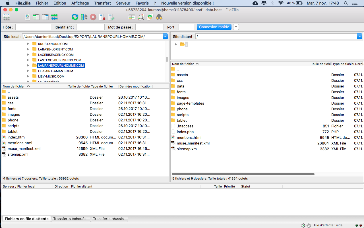Open the Site distant path dropdown
Viewport: 364px width, 228px height.
tap(360, 36)
